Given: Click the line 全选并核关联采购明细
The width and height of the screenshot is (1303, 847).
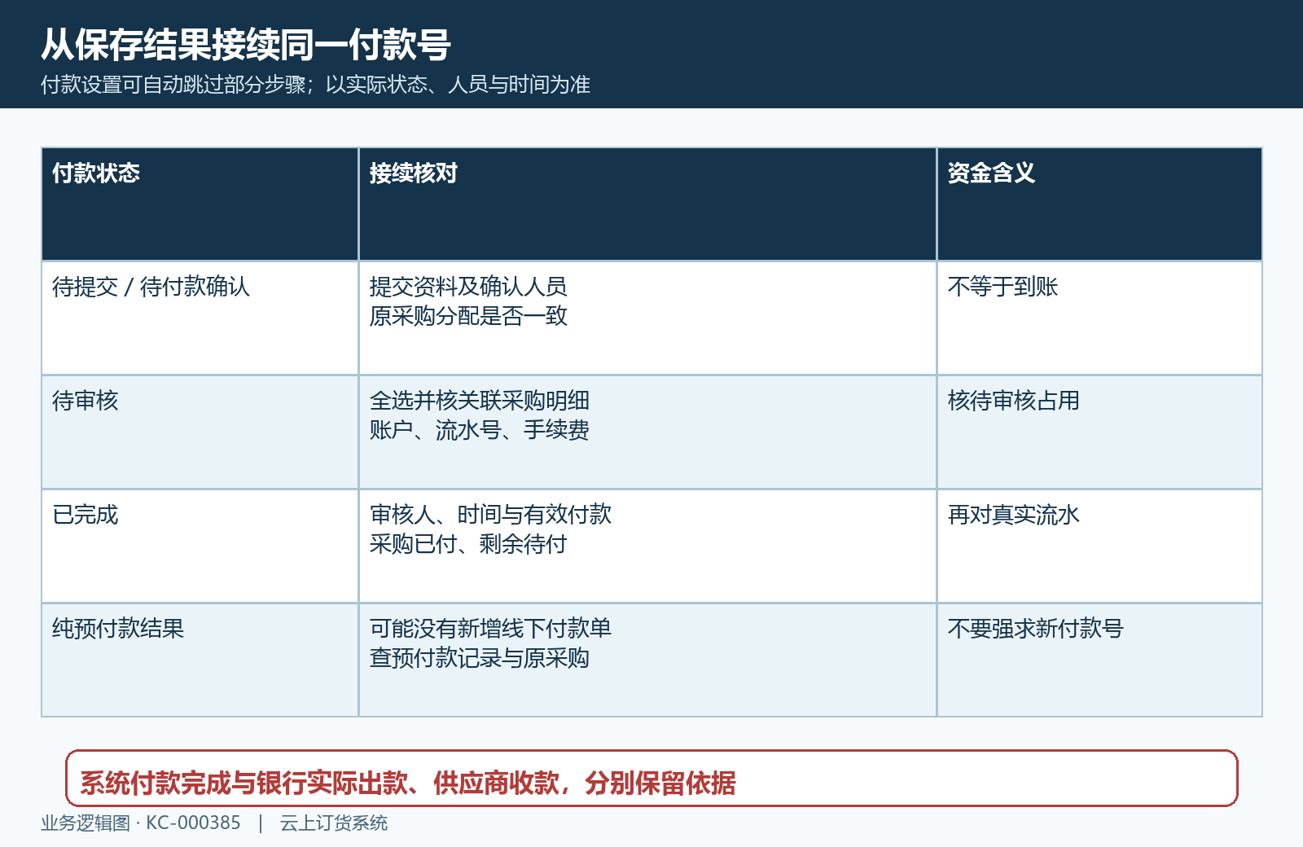Looking at the screenshot, I should (x=480, y=401).
